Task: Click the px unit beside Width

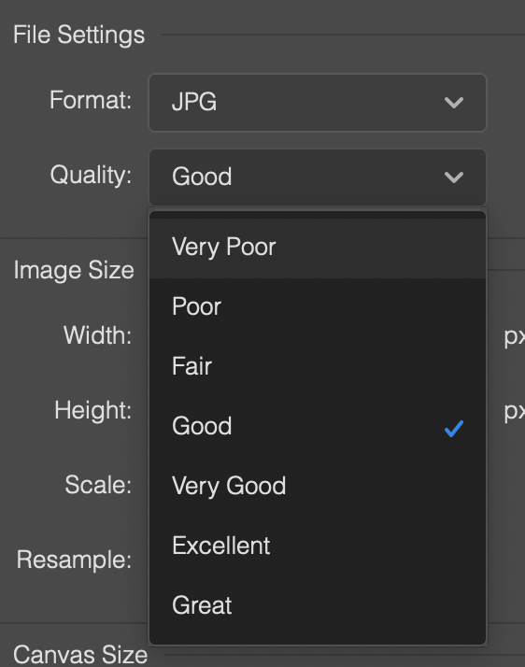Action: pyautogui.click(x=515, y=337)
